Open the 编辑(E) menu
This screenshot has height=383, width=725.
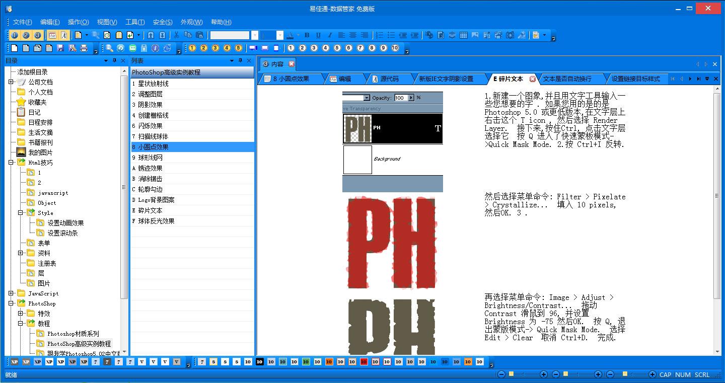[x=50, y=22]
